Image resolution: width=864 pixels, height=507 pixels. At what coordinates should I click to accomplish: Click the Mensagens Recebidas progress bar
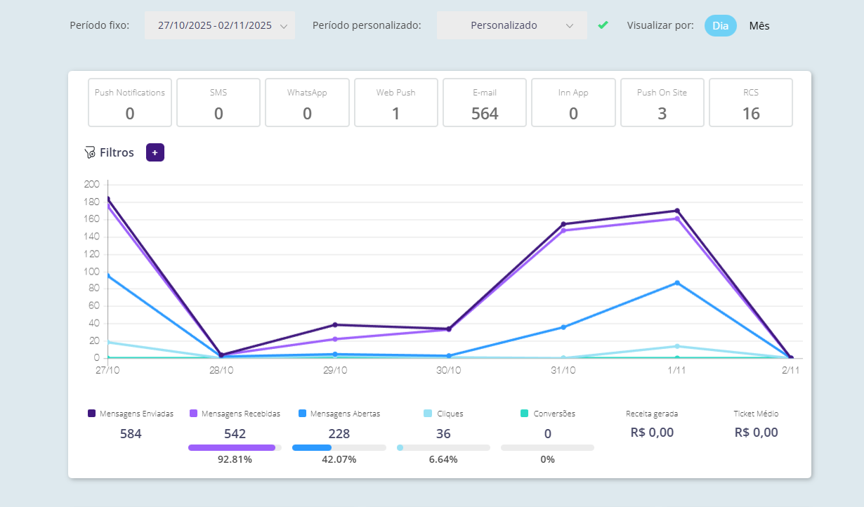coord(235,447)
